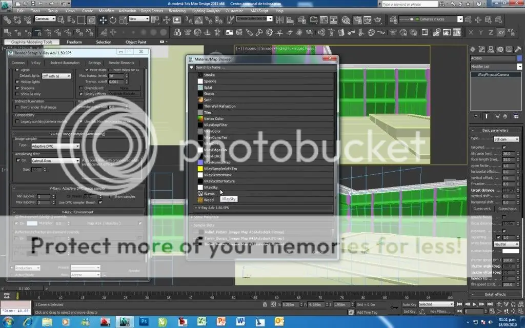Open Cameras selection filter dropdown
This screenshot has width=525, height=328.
(x=45, y=19)
